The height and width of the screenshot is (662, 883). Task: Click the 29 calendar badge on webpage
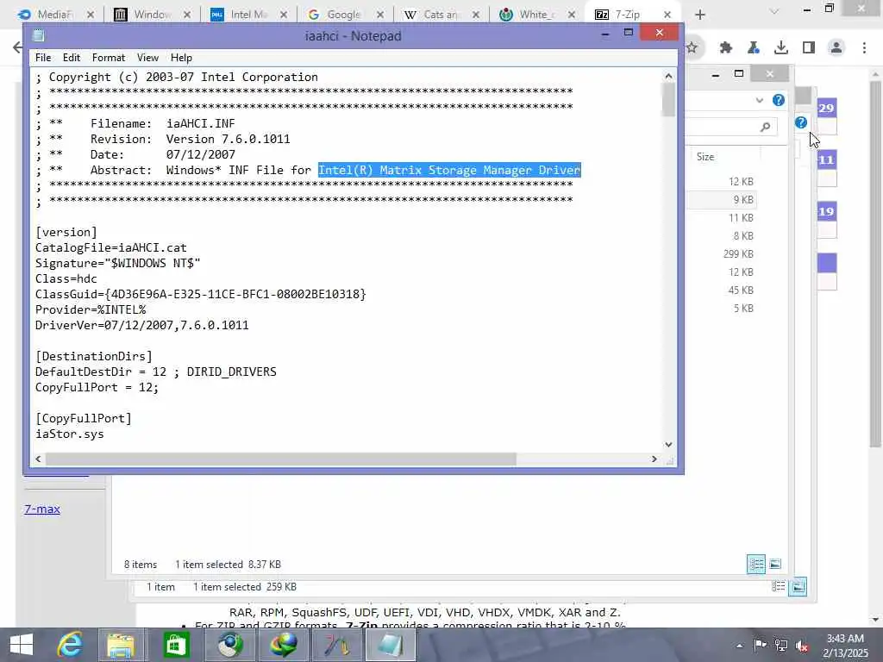[826, 108]
